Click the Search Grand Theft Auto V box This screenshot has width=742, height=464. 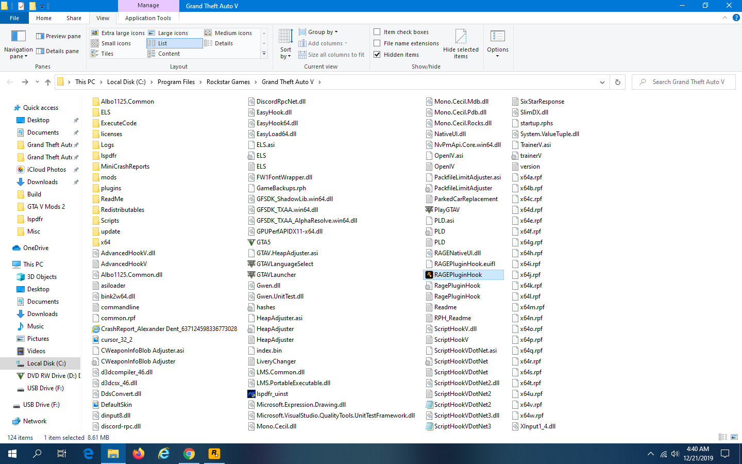684,82
